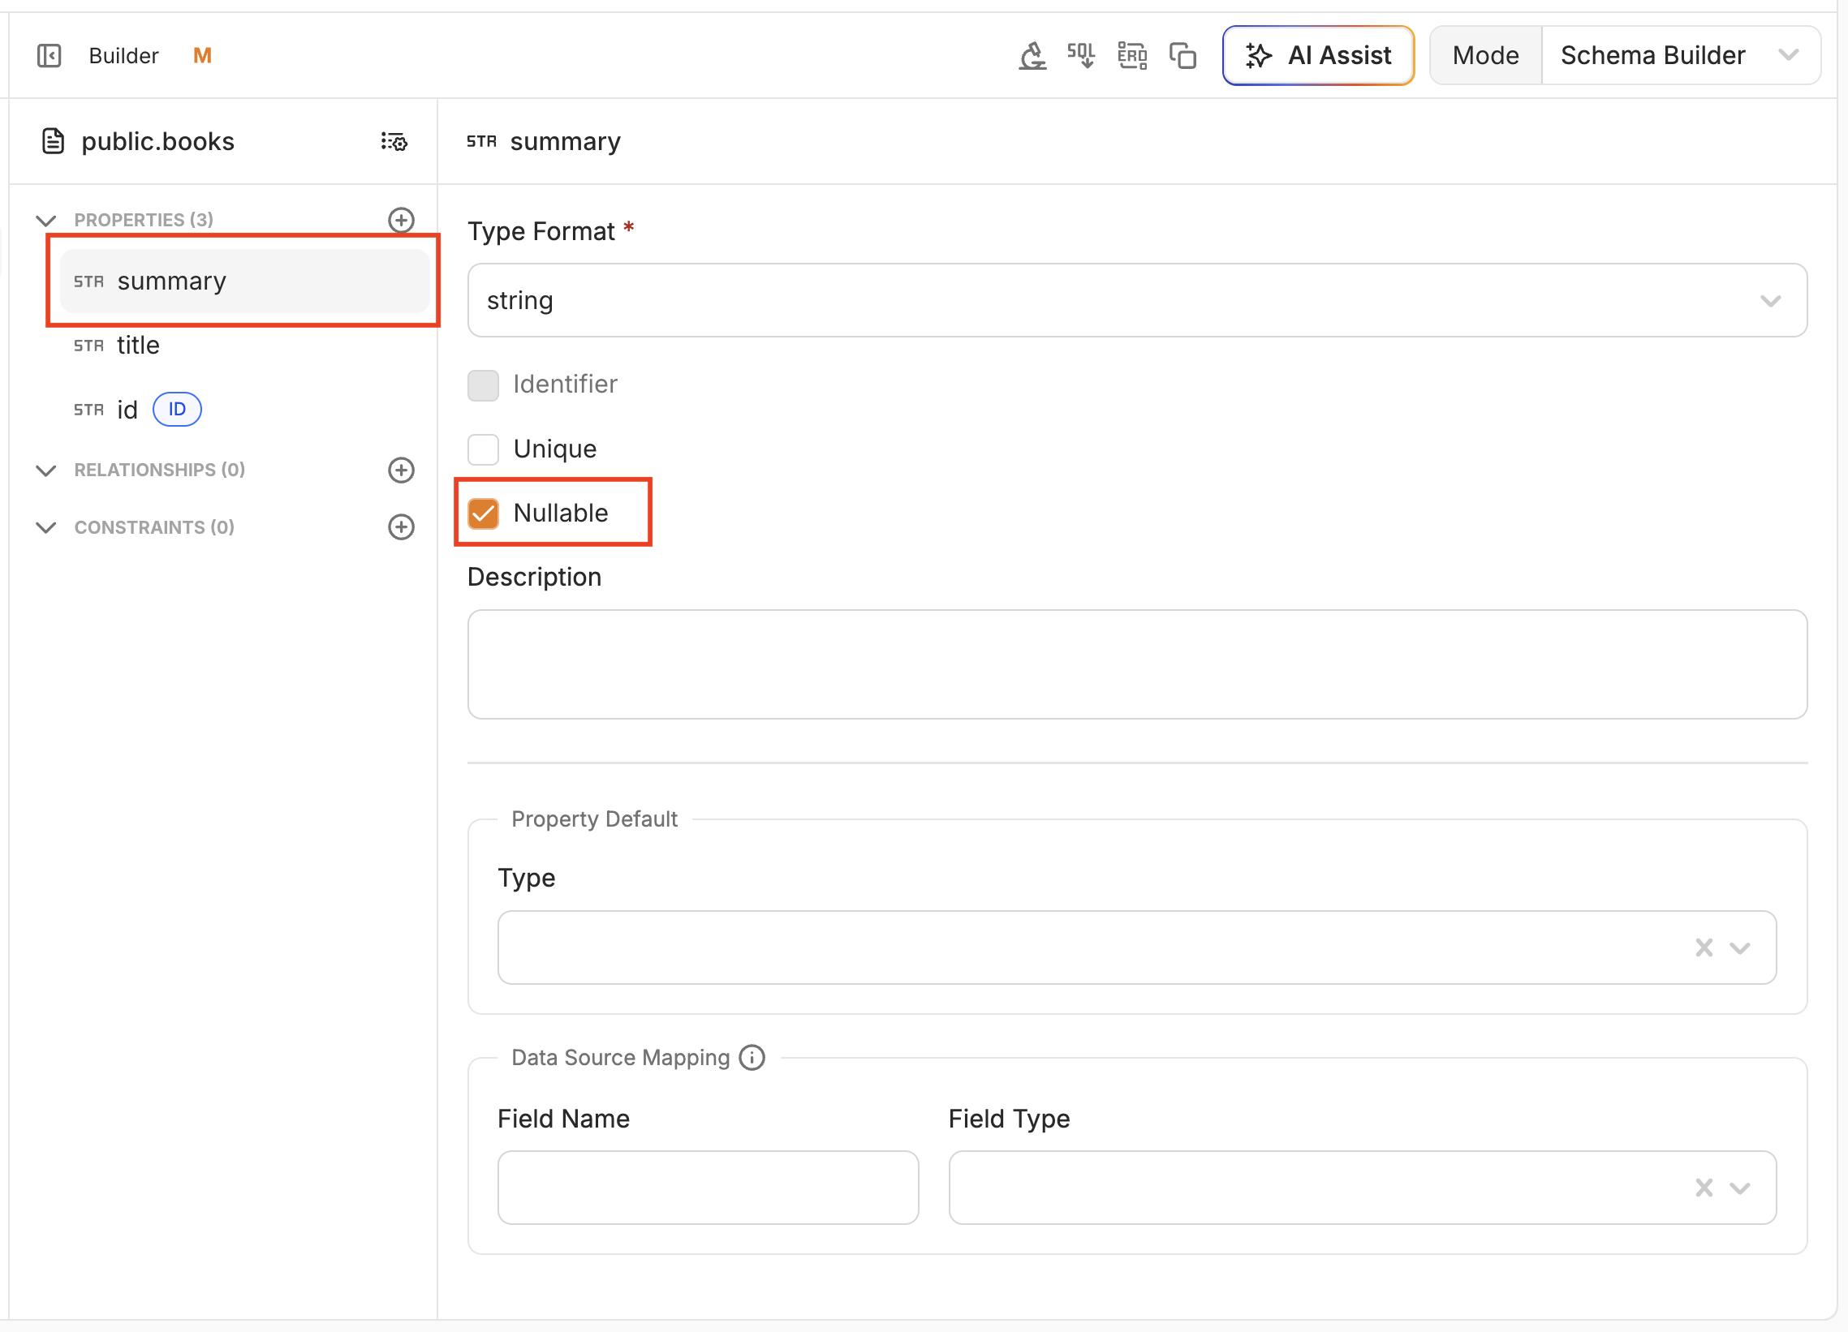Add a relationship with plus icon

[401, 470]
